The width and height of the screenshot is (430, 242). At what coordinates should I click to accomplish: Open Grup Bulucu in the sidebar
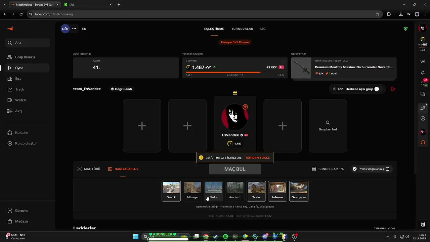(x=27, y=57)
